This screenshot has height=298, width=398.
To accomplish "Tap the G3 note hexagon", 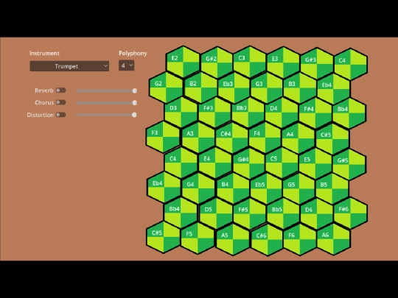I will coord(267,88).
